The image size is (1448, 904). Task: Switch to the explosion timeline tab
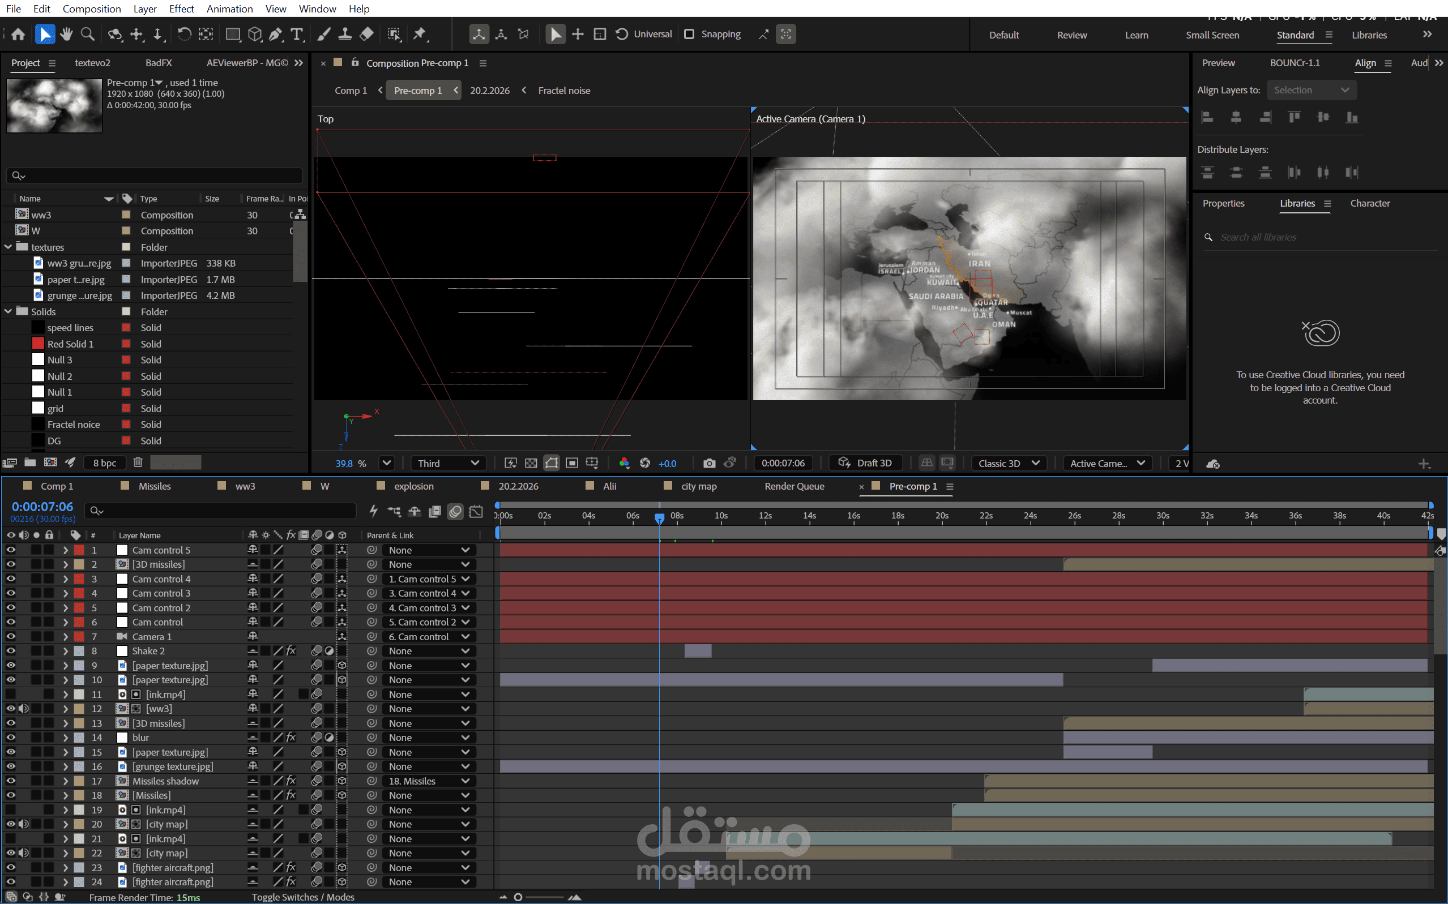click(413, 486)
